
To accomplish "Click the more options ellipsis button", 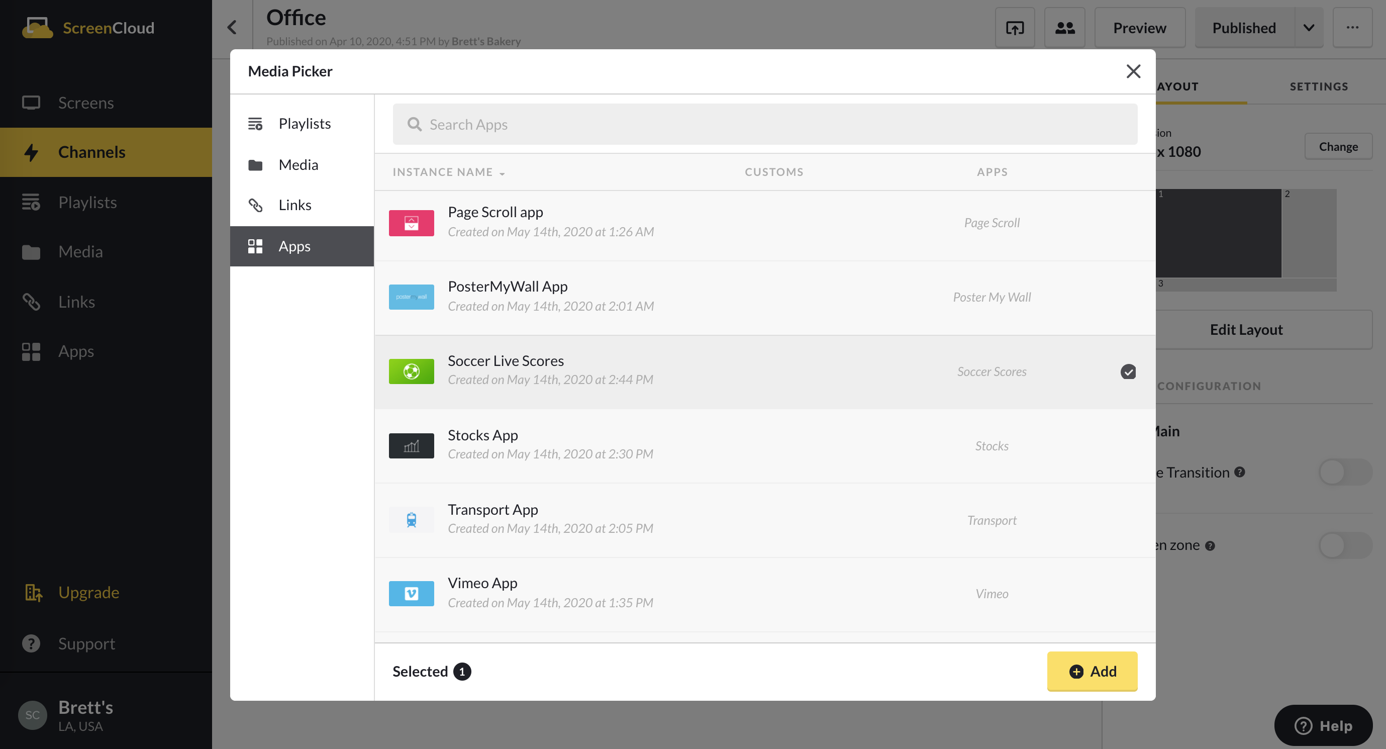I will (x=1352, y=28).
